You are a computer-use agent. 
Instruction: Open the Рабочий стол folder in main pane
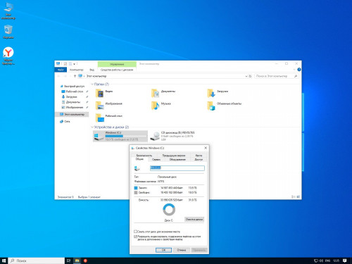coord(109,118)
